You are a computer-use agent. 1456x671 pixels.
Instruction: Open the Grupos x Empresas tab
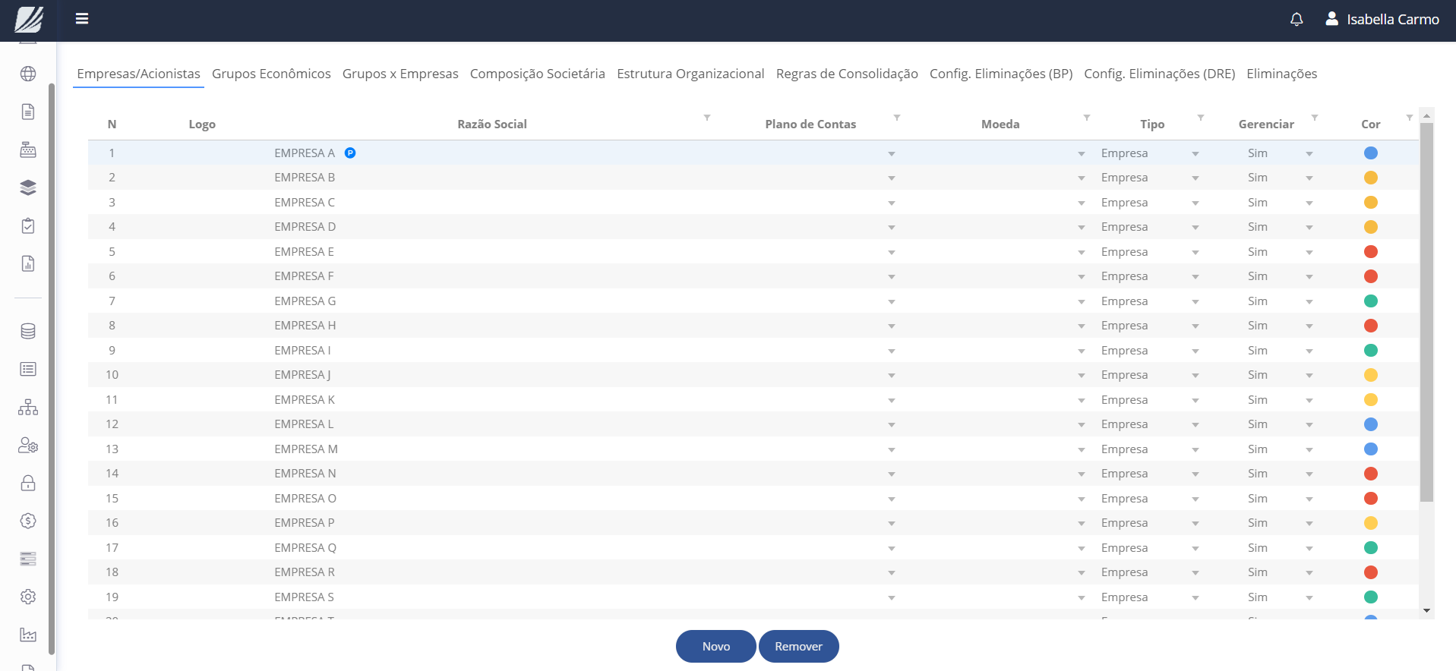pyautogui.click(x=400, y=74)
